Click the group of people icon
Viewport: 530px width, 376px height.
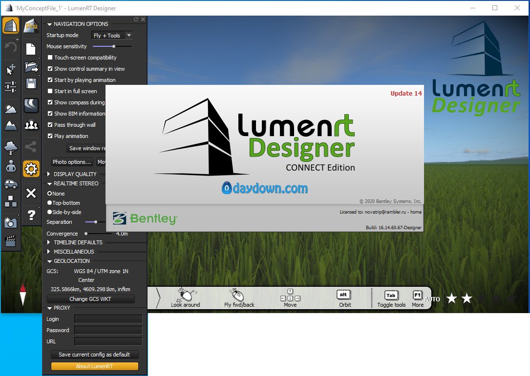pyautogui.click(x=31, y=125)
